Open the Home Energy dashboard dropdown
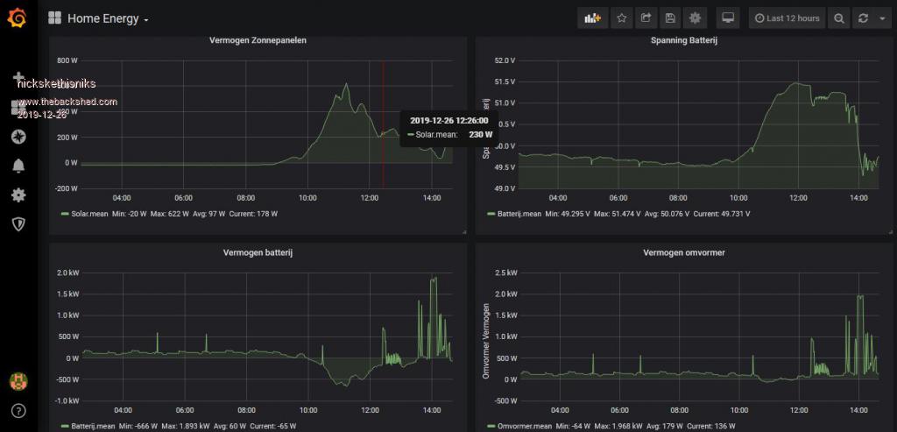Image resolution: width=897 pixels, height=432 pixels. [x=107, y=18]
